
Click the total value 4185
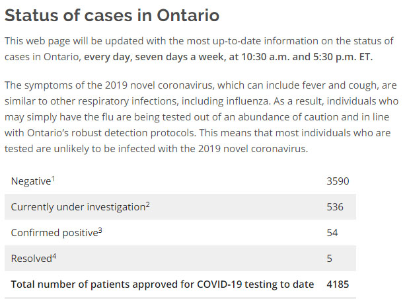pos(338,284)
